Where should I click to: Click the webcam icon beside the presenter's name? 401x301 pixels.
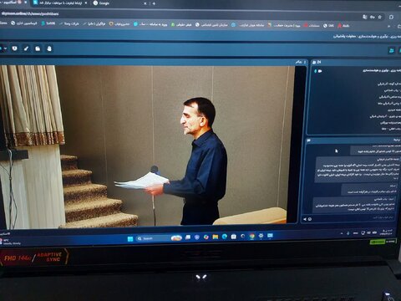point(320,71)
